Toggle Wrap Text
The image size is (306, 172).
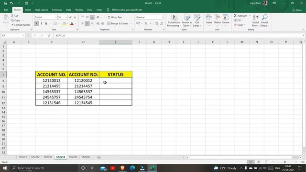(115, 17)
